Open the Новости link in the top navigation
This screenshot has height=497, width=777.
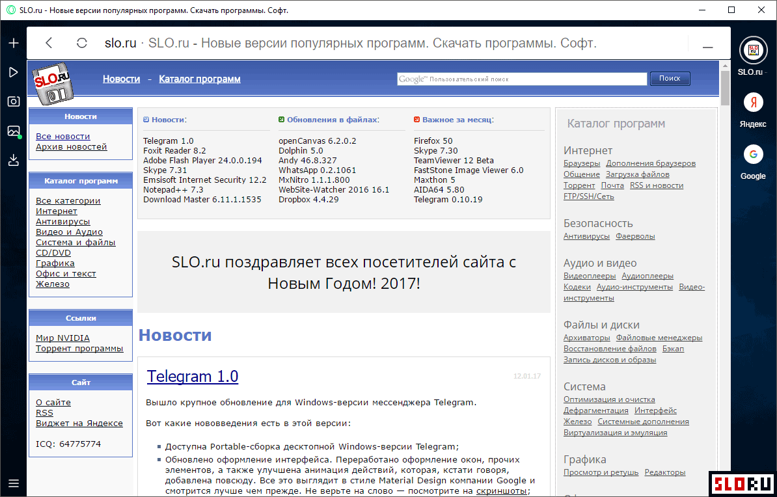pos(122,79)
